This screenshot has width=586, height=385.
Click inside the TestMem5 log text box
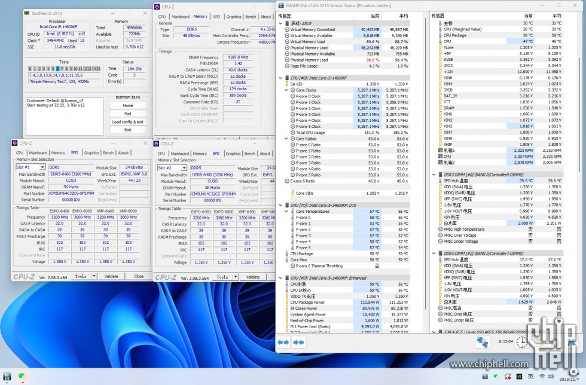(x=65, y=116)
